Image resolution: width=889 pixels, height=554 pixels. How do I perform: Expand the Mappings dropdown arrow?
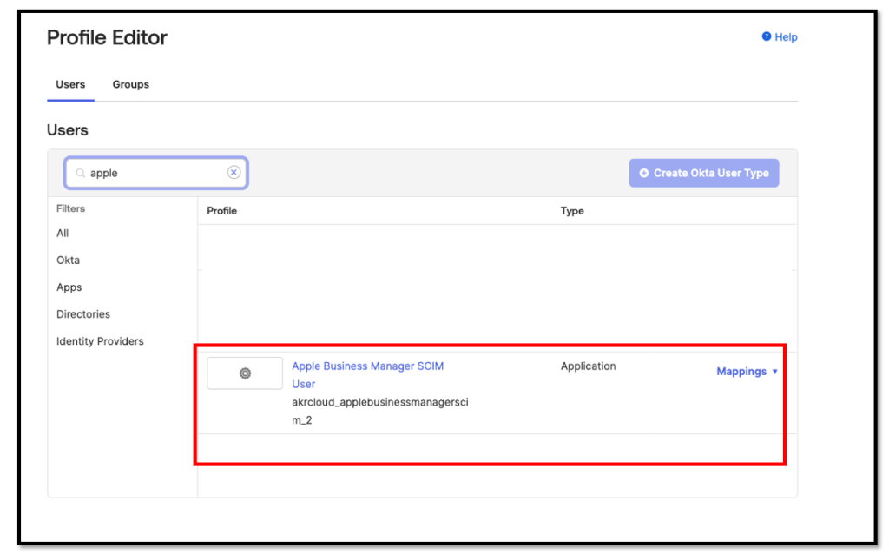(774, 372)
